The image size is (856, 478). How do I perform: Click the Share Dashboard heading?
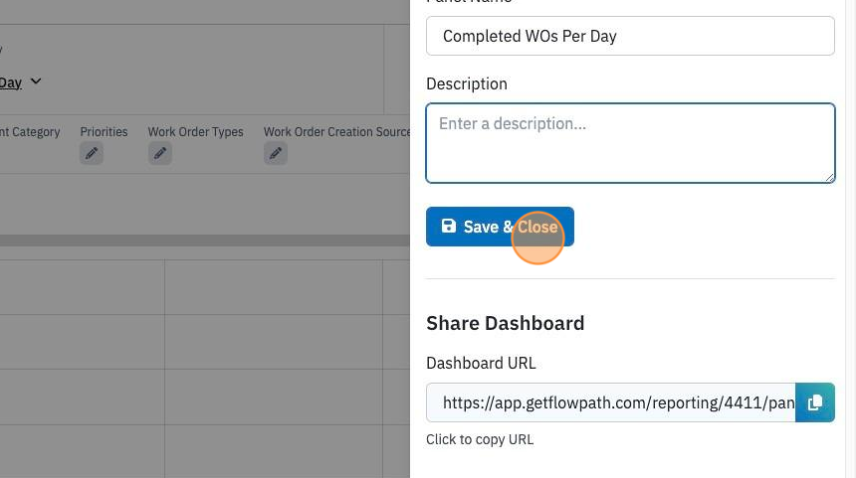[505, 323]
